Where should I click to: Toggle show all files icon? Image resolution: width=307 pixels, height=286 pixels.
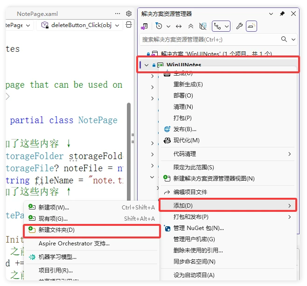202,26
